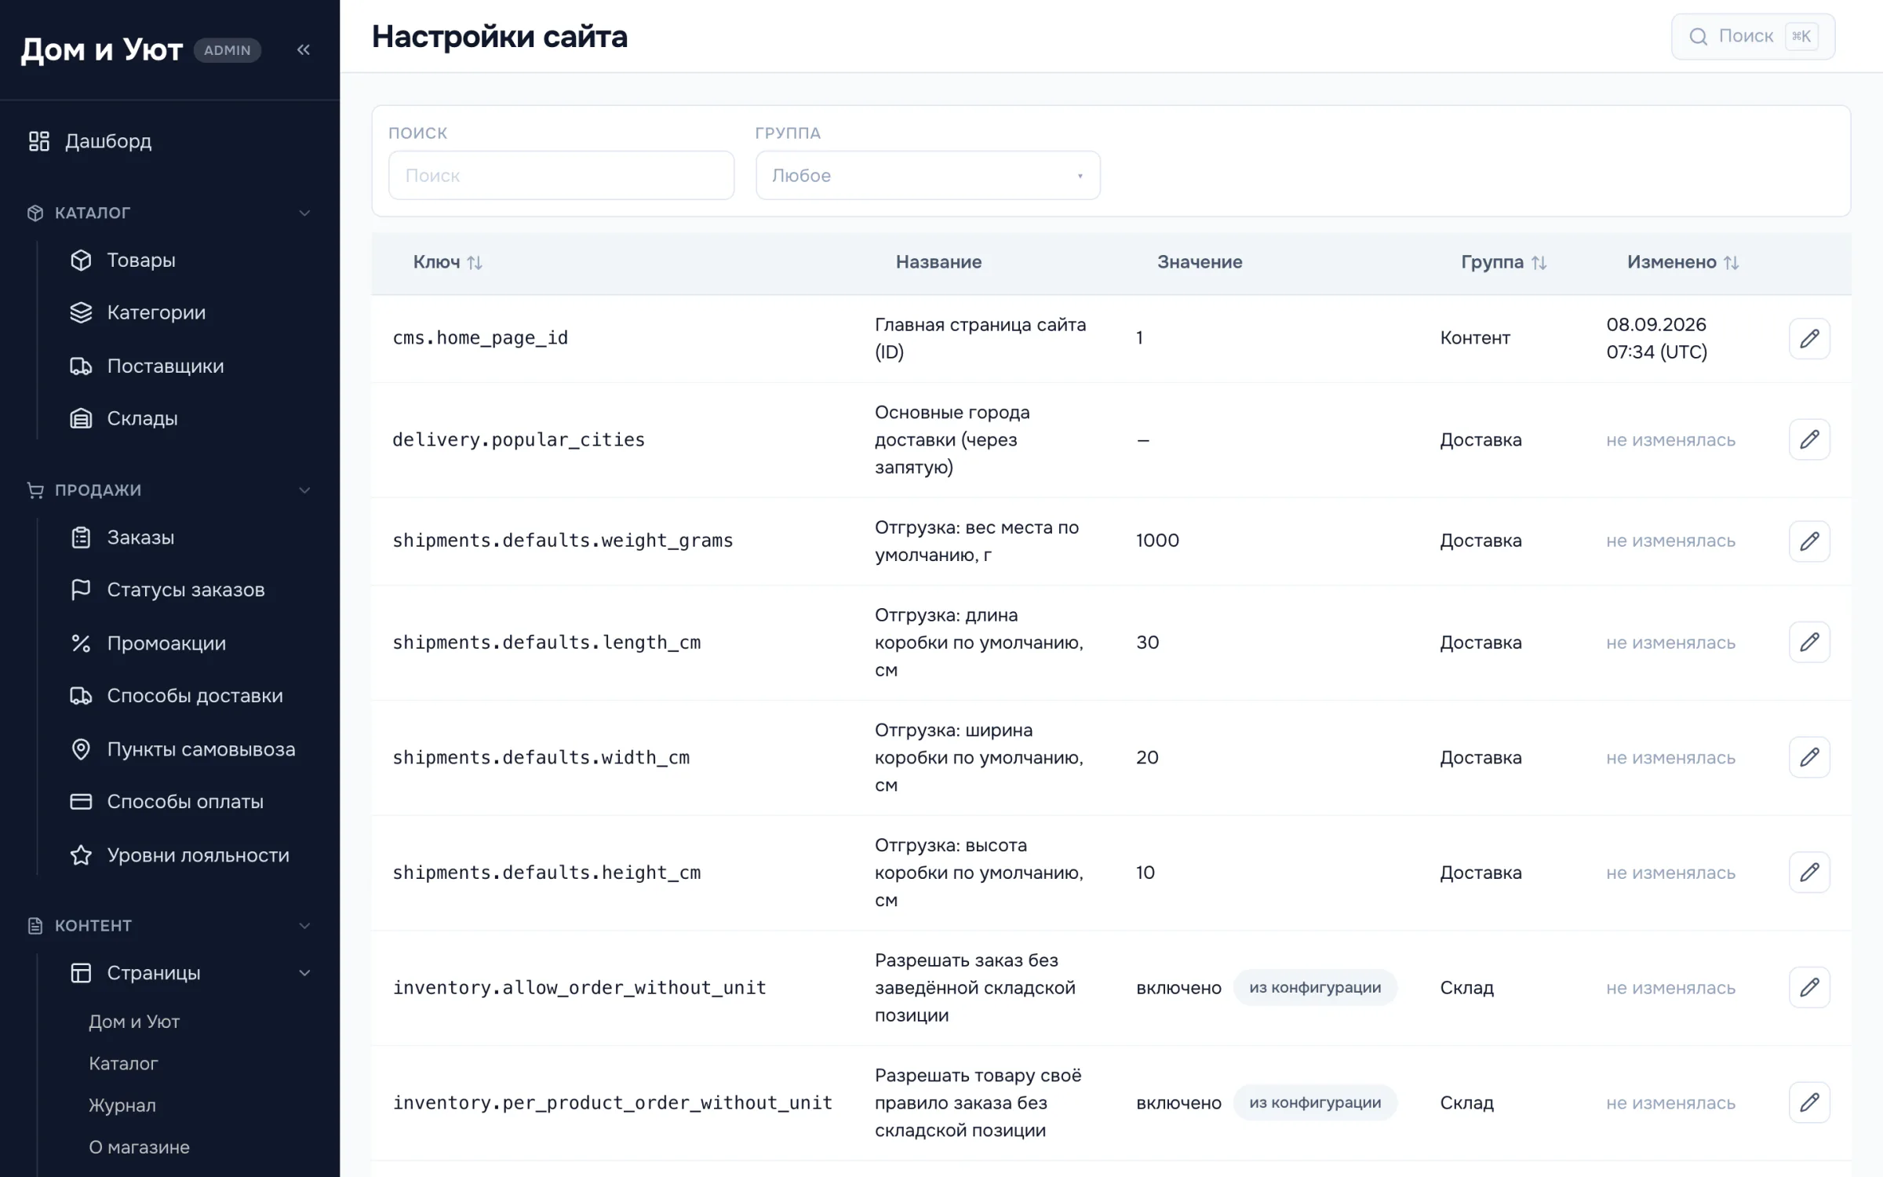
Task: Edit the delivery.popular_cities setting
Action: pyautogui.click(x=1809, y=439)
